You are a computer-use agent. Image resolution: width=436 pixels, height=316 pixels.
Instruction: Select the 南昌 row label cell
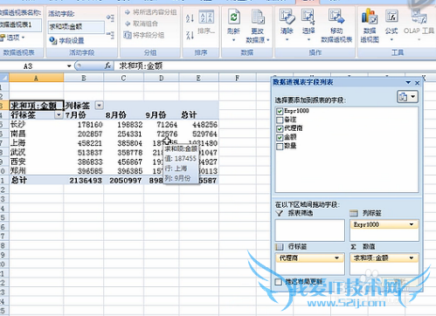(37, 134)
